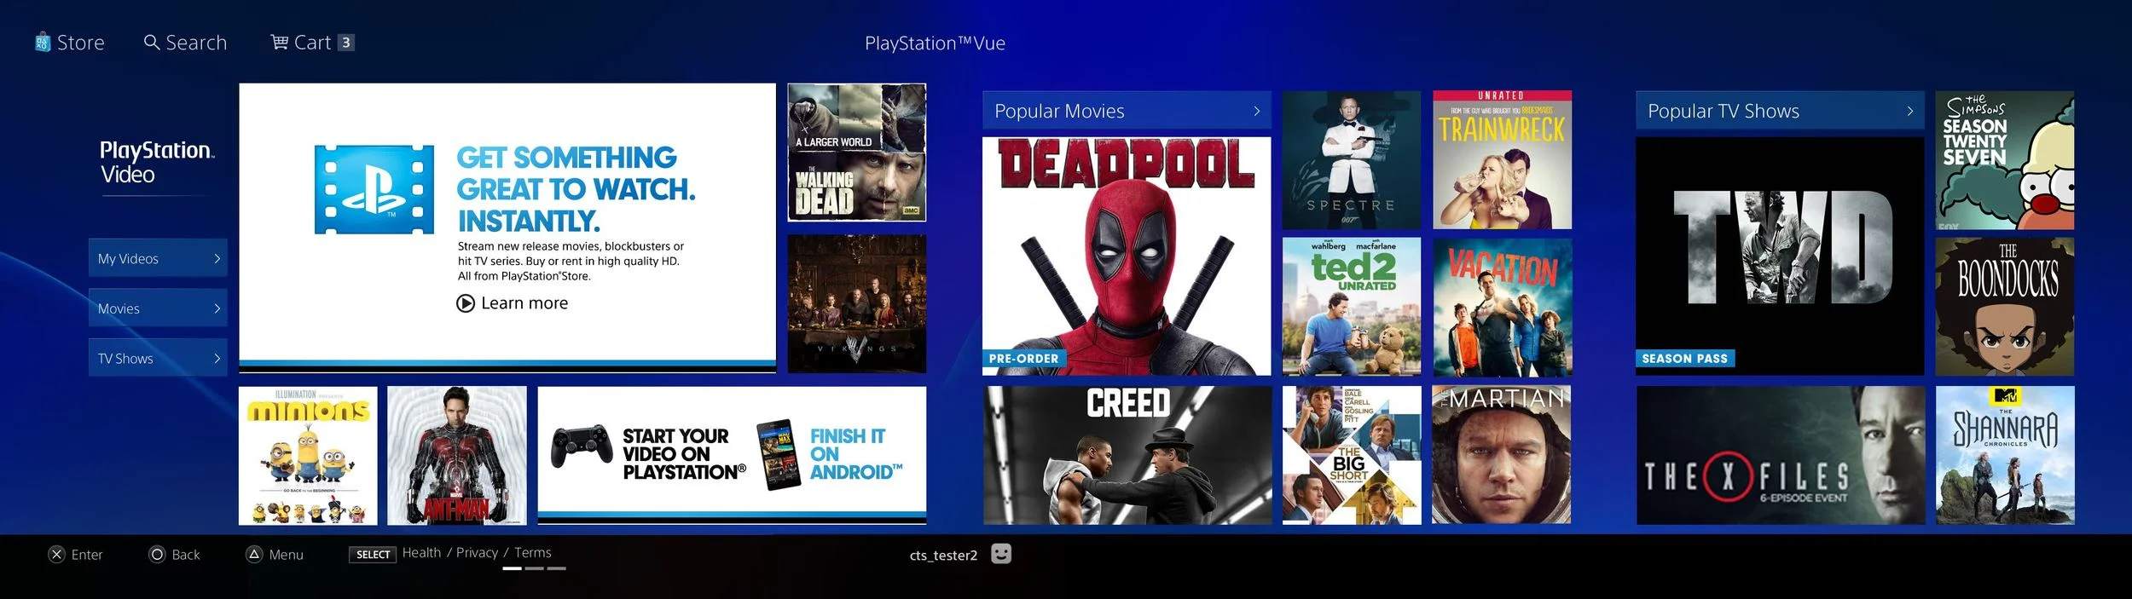Expand Popular Movies section arrow
The image size is (2132, 599).
pyautogui.click(x=1256, y=111)
